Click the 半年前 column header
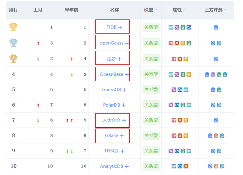243x175 pixels. click(x=71, y=10)
